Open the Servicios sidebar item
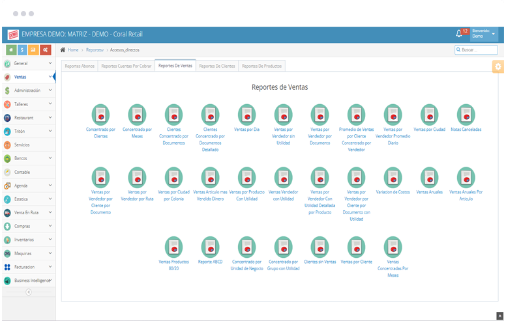 coord(29,145)
